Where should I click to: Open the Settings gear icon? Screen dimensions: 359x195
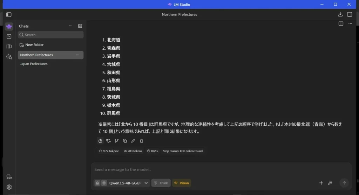click(9, 187)
